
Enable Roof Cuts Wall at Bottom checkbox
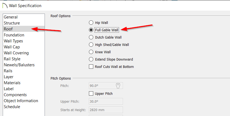(91, 67)
